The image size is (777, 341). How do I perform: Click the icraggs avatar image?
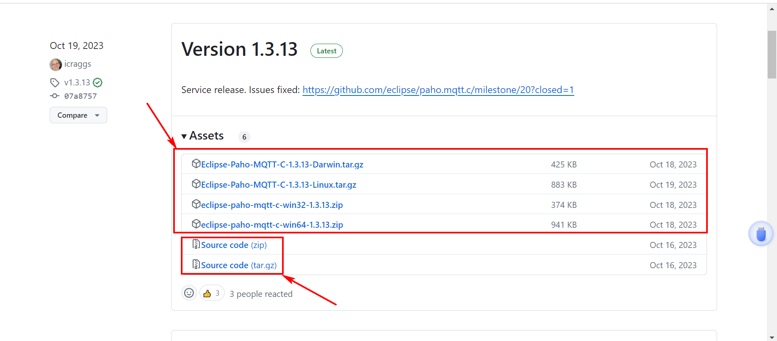click(55, 64)
